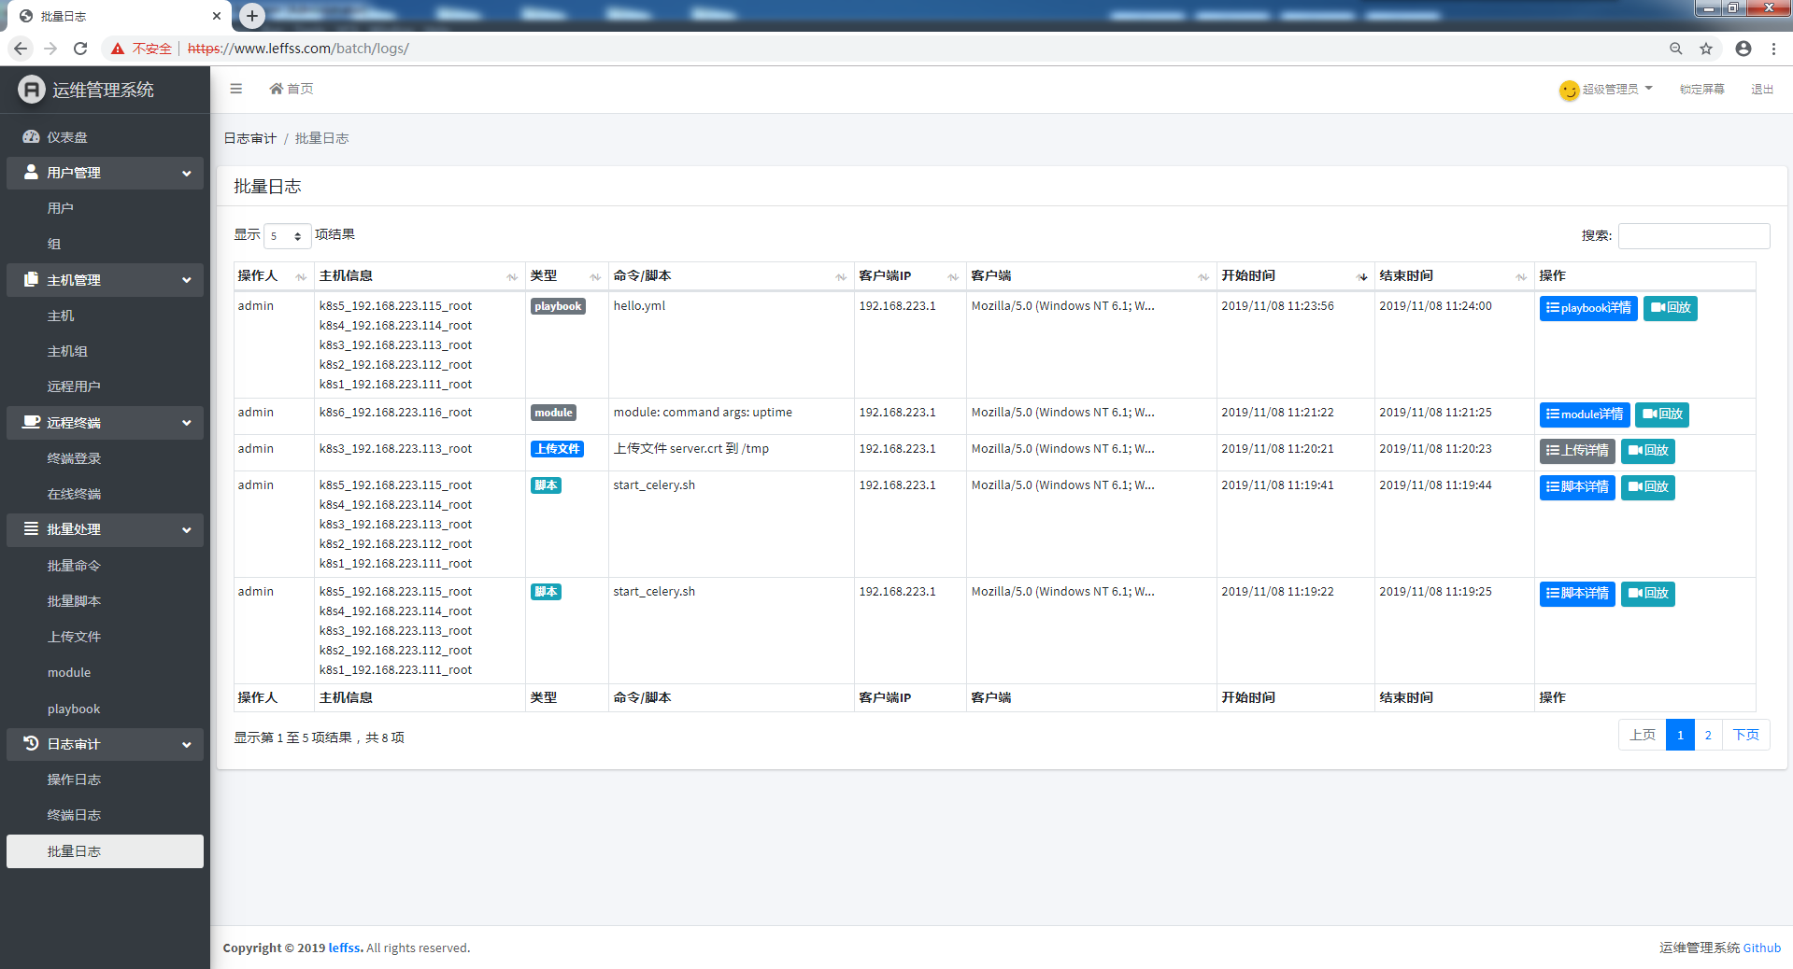1793x969 pixels.
Task: Click the browser address bar URL
Action: [298, 49]
